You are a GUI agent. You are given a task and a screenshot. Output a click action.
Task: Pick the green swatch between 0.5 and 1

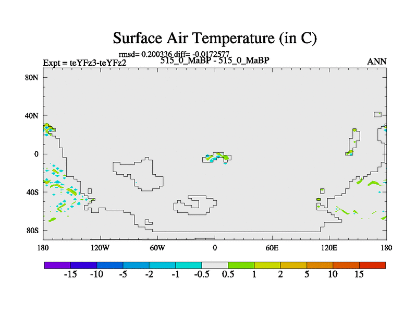241,265
